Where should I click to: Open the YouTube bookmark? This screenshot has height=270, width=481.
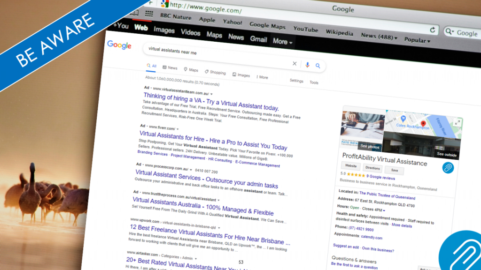pos(305,29)
